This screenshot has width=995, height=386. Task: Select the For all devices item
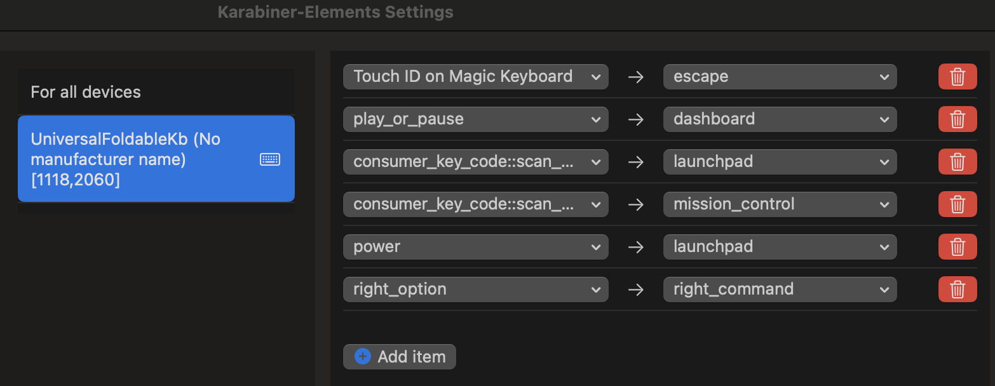tap(156, 92)
